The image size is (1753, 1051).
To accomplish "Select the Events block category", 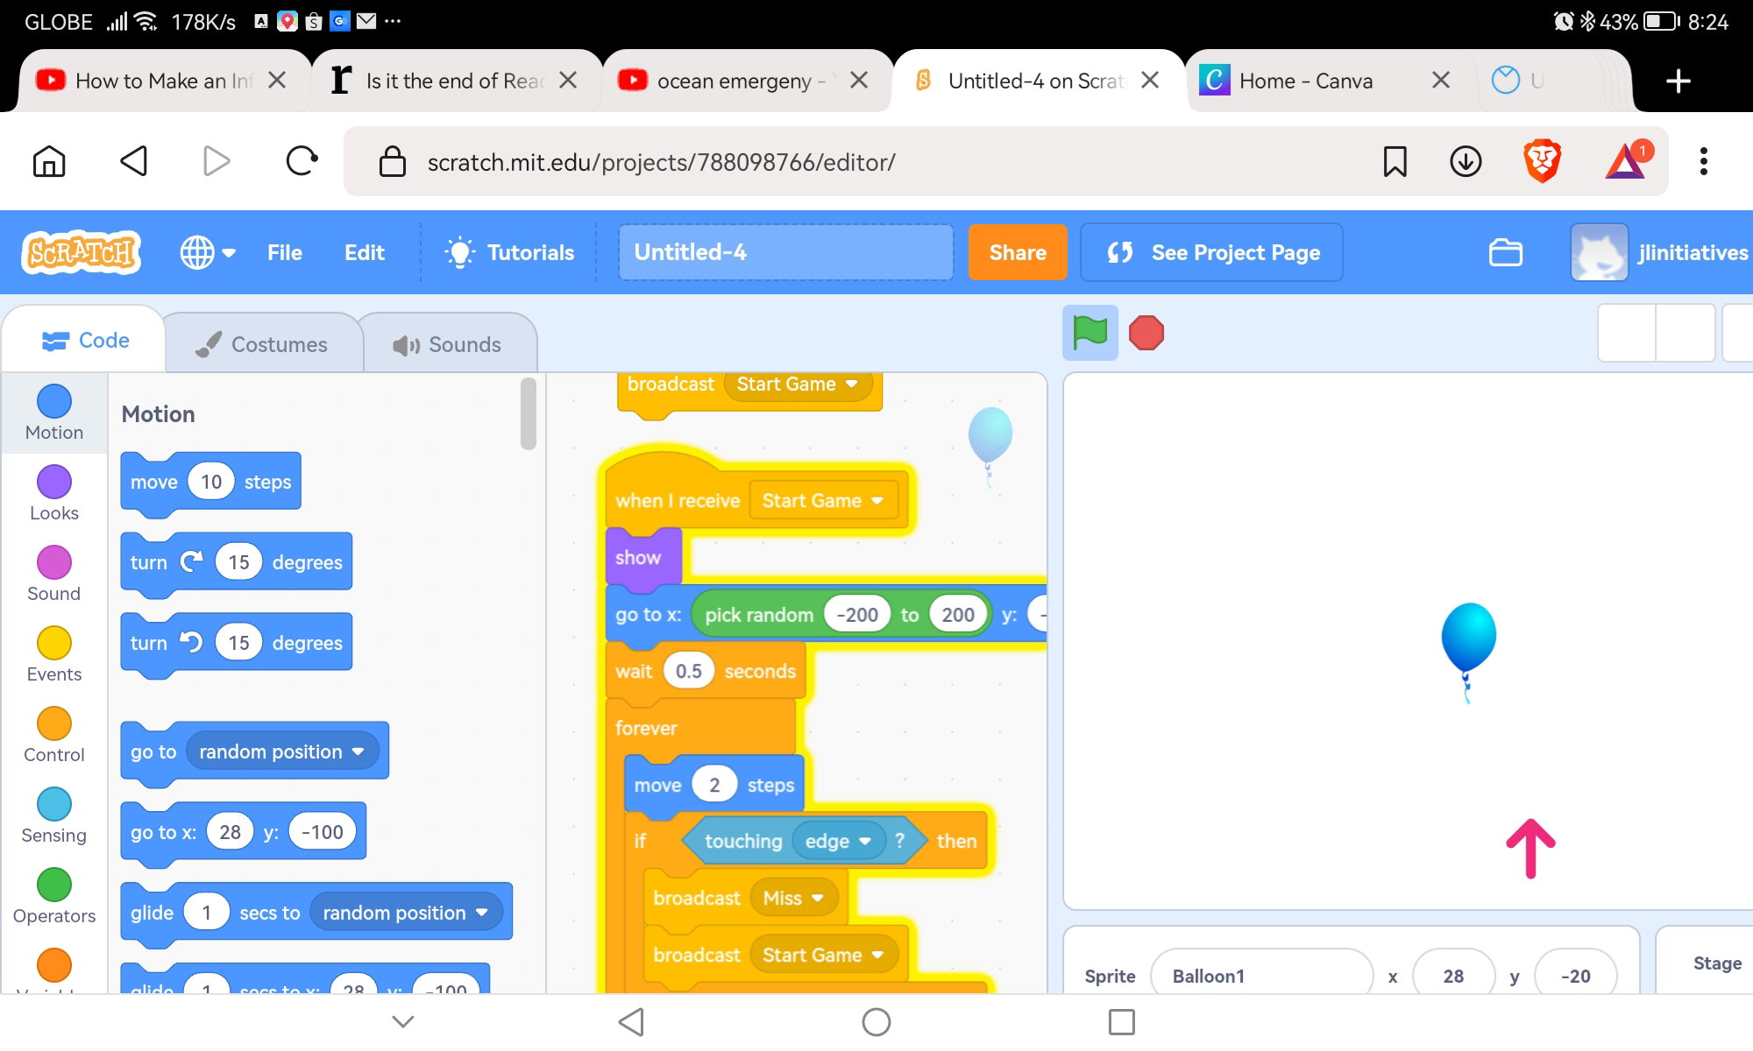I will click(x=54, y=654).
